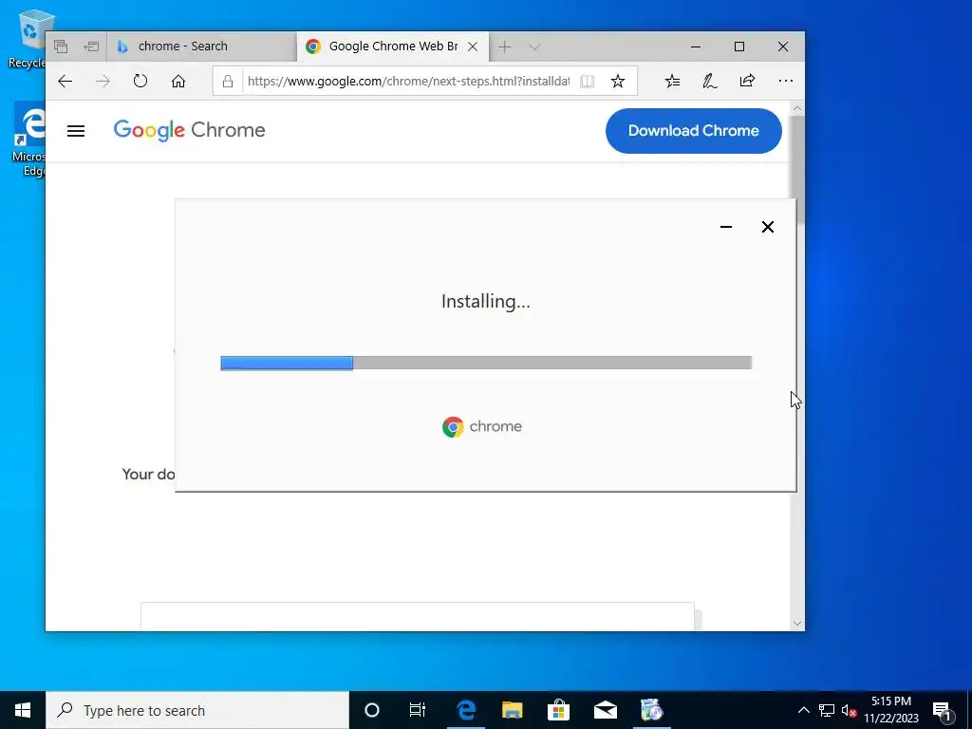Expand the tab previews chevron

534,47
